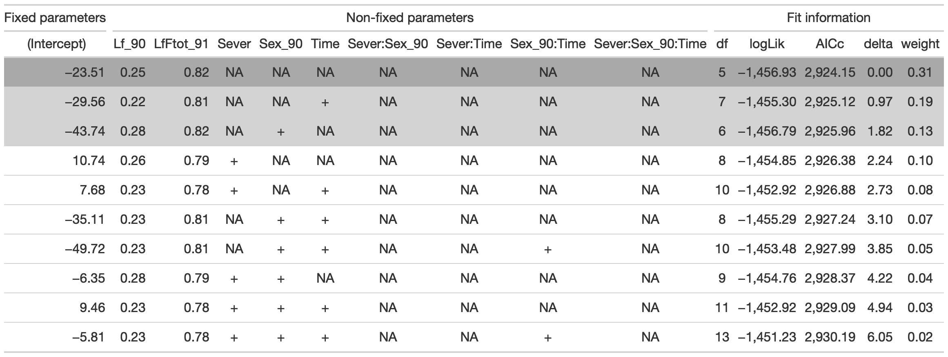Select the "df" column header
Viewport: 948px width, 357px height.
(722, 44)
